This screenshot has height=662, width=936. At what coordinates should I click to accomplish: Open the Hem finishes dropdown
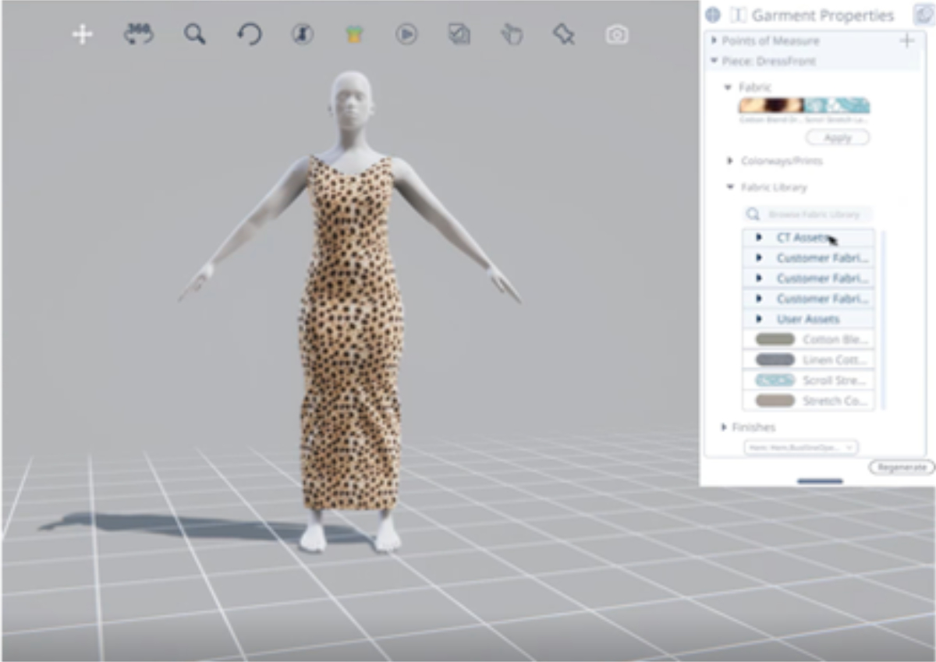point(802,448)
